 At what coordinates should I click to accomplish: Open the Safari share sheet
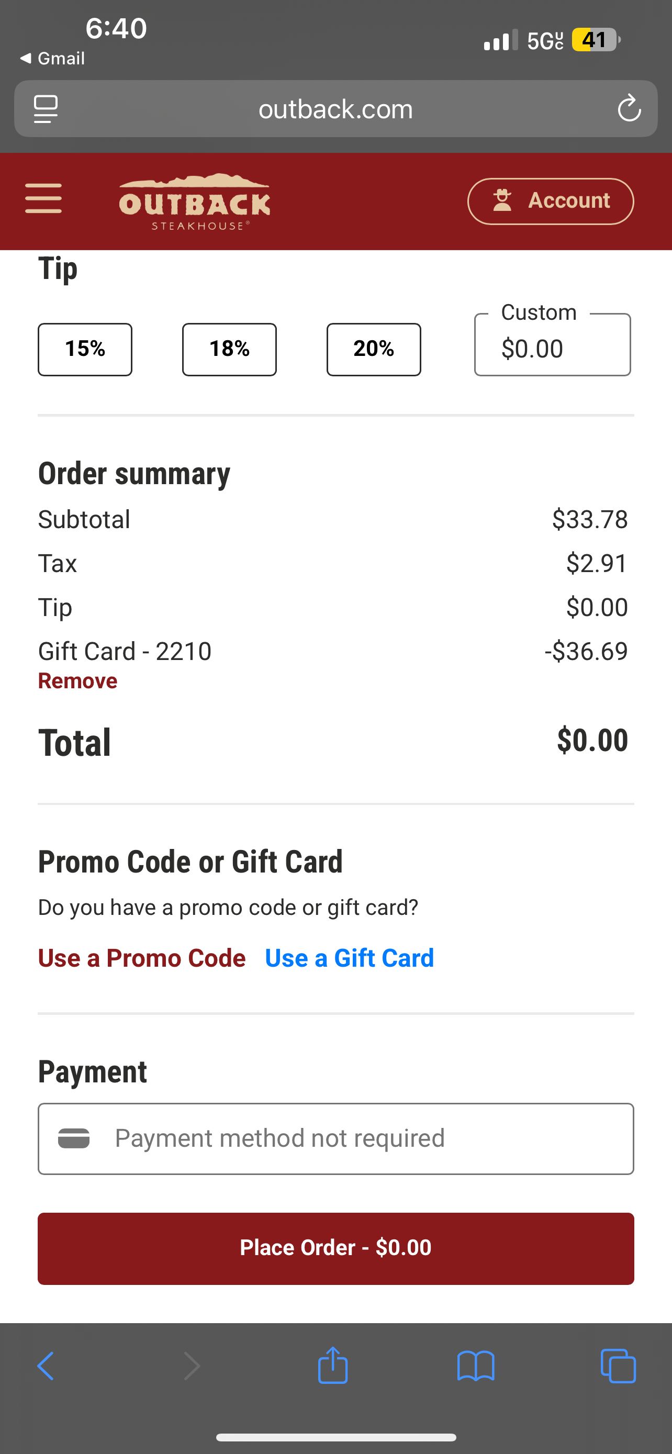(333, 1366)
